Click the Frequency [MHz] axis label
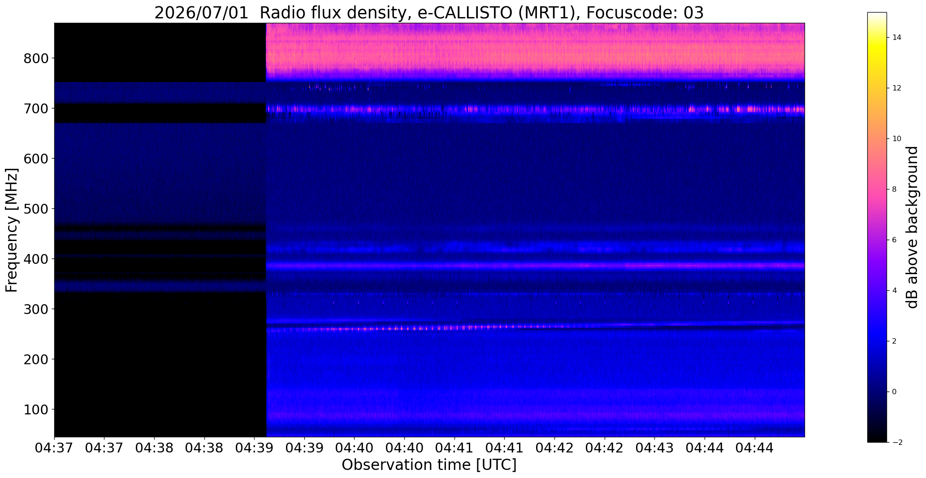926x478 pixels. coord(12,230)
